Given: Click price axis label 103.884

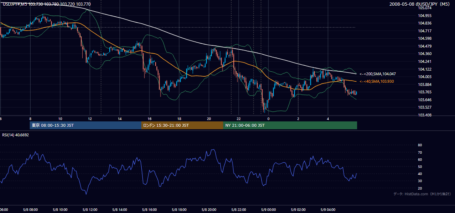Looking at the screenshot, I should click(x=424, y=84).
